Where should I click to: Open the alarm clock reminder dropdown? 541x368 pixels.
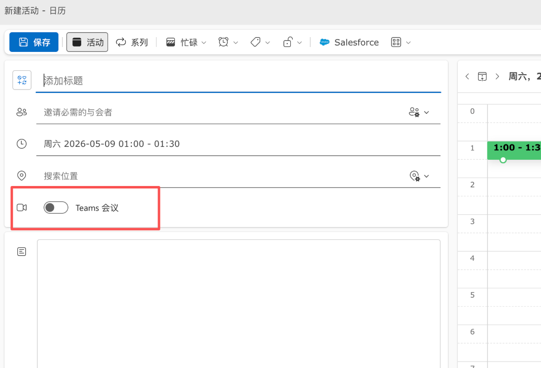[228, 42]
